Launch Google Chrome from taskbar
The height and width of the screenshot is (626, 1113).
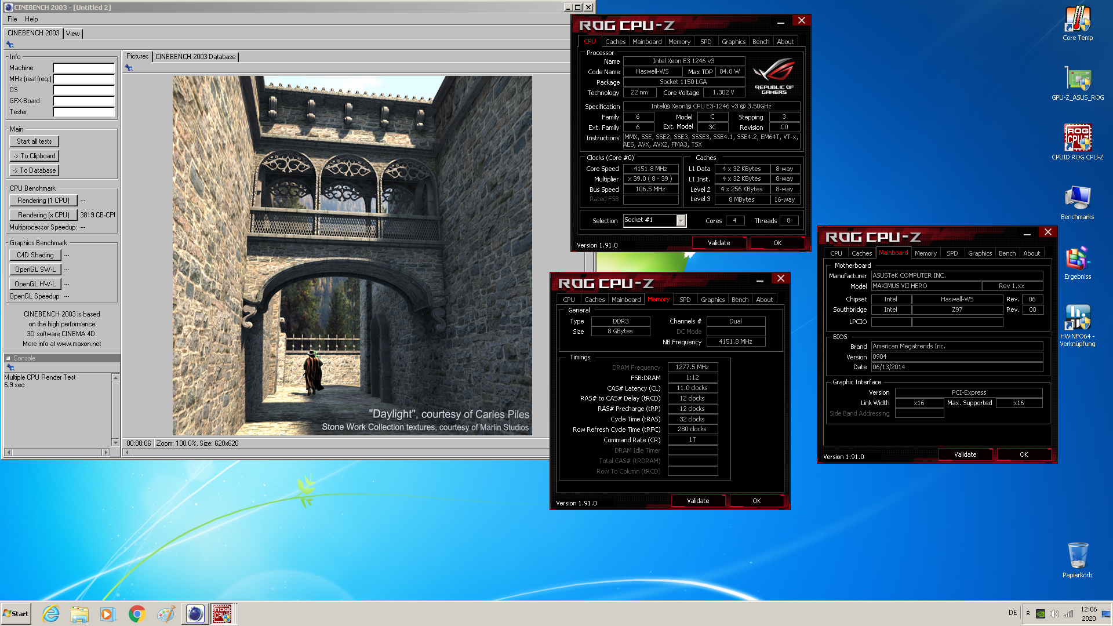tap(137, 614)
